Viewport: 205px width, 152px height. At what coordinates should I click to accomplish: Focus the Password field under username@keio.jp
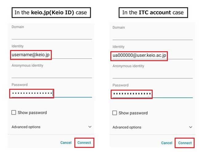coord(32,93)
